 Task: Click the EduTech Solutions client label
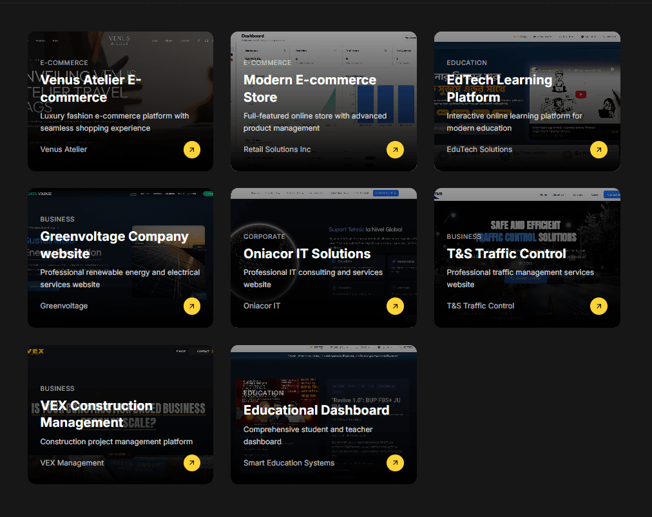pyautogui.click(x=479, y=149)
